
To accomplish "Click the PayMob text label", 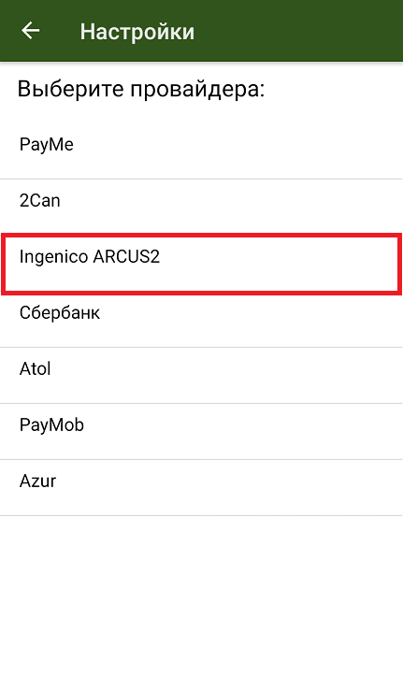I will coord(51,425).
